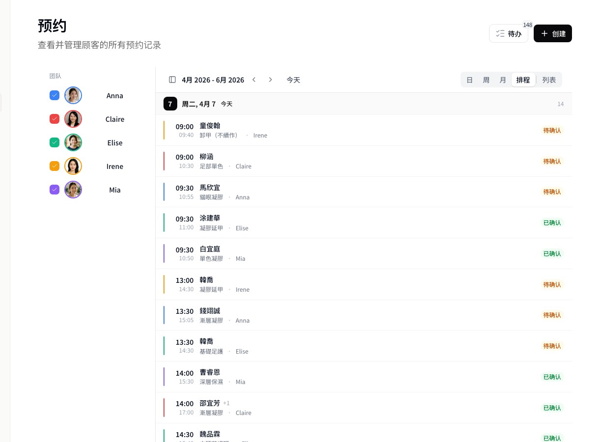
Task: Toggle Mia's purple team checkbox
Action: click(x=54, y=190)
